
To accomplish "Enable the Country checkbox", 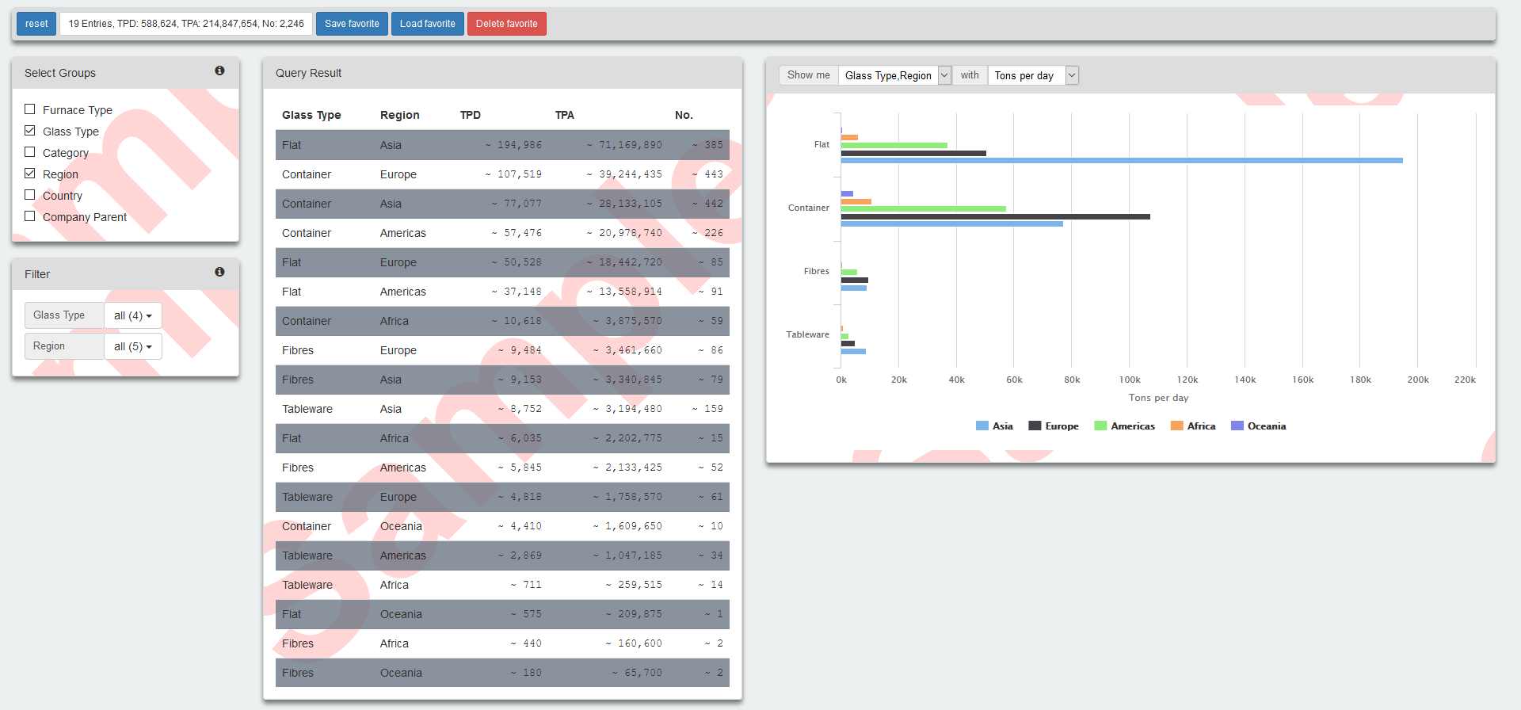I will pos(30,195).
